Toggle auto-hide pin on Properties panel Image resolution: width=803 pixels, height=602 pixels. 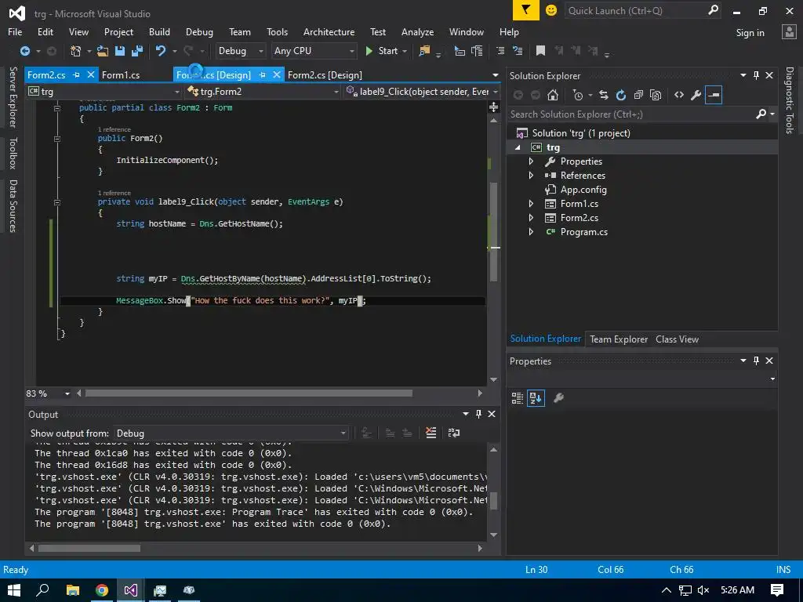pyautogui.click(x=756, y=361)
